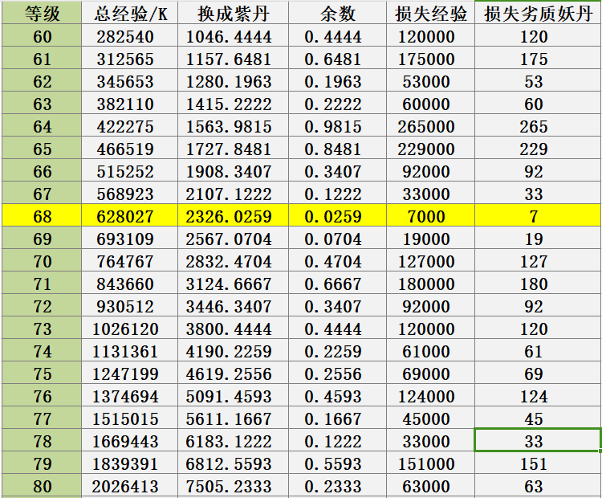Select the 等级 header cell
Screen dimensions: 602x498
42,14
